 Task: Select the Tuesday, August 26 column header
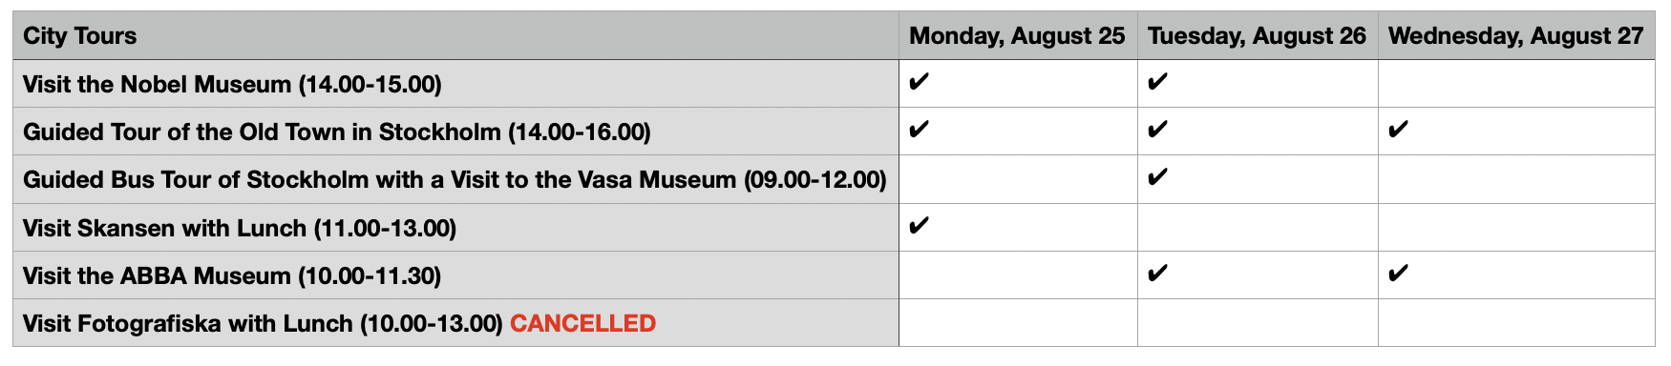[x=1258, y=36]
